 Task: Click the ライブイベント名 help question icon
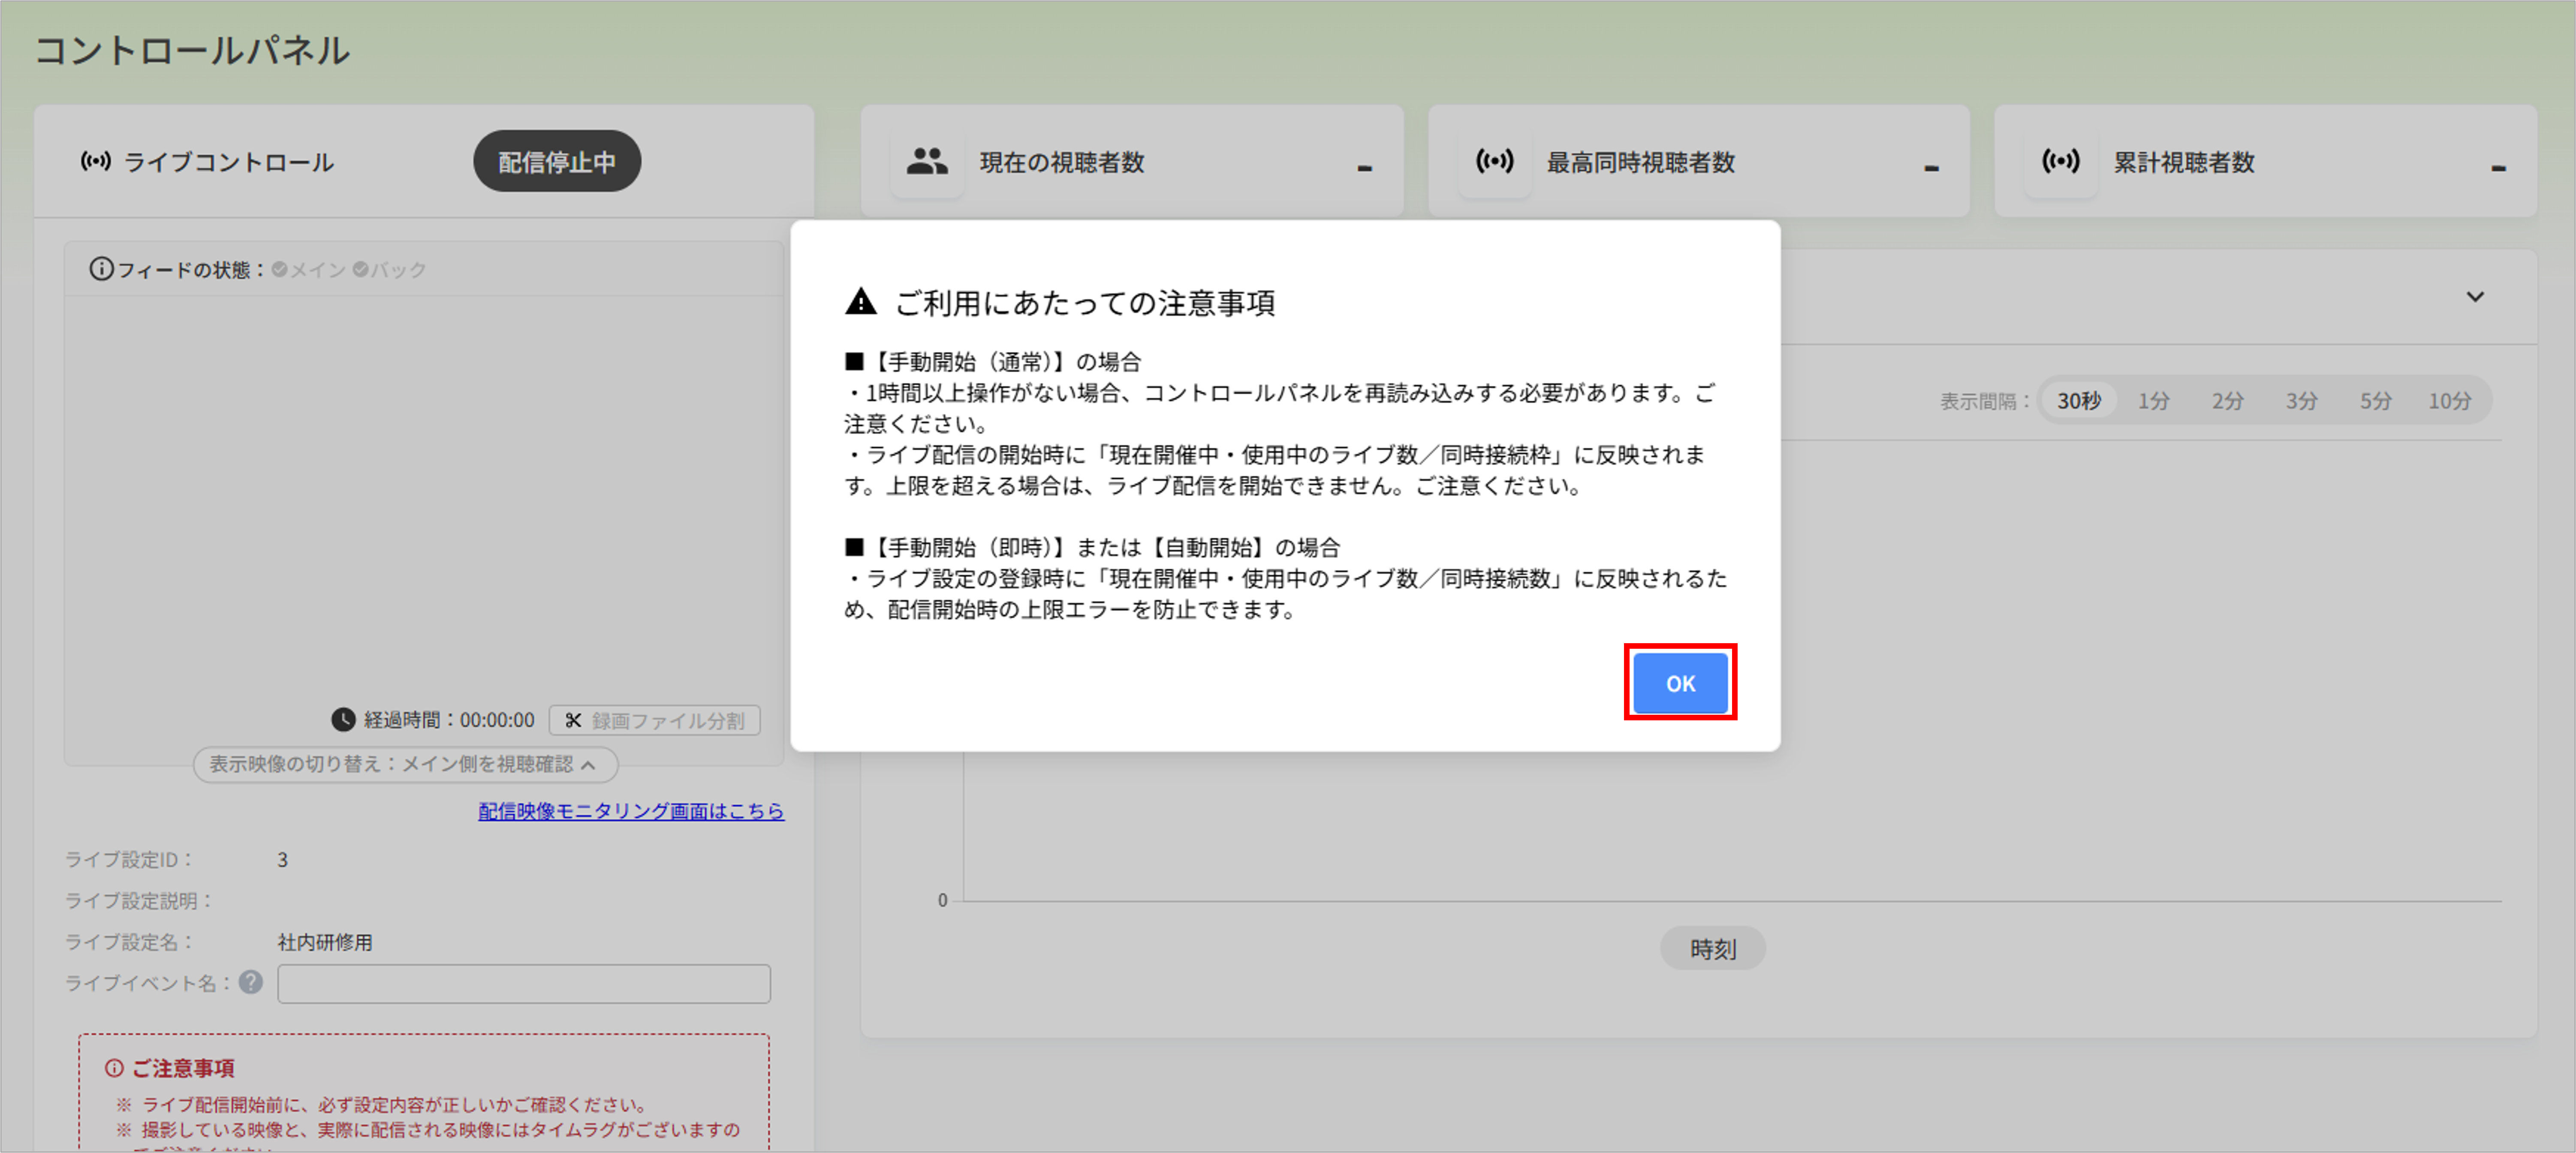coord(251,982)
